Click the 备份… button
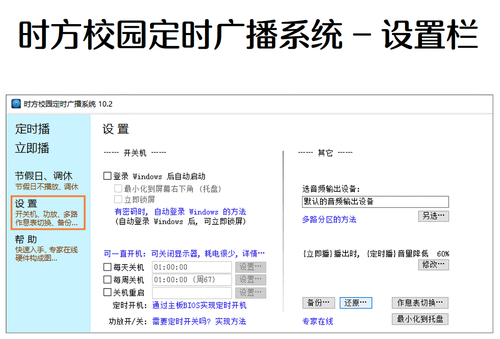The image size is (500, 339). (x=318, y=303)
